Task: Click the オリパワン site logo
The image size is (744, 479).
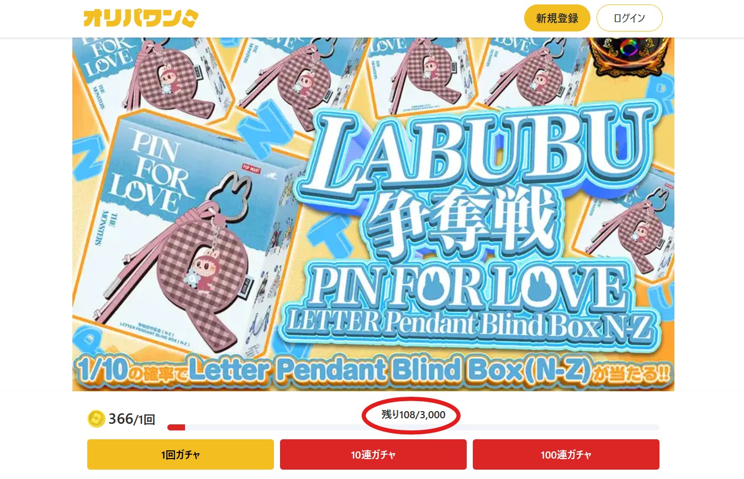Action: point(141,18)
